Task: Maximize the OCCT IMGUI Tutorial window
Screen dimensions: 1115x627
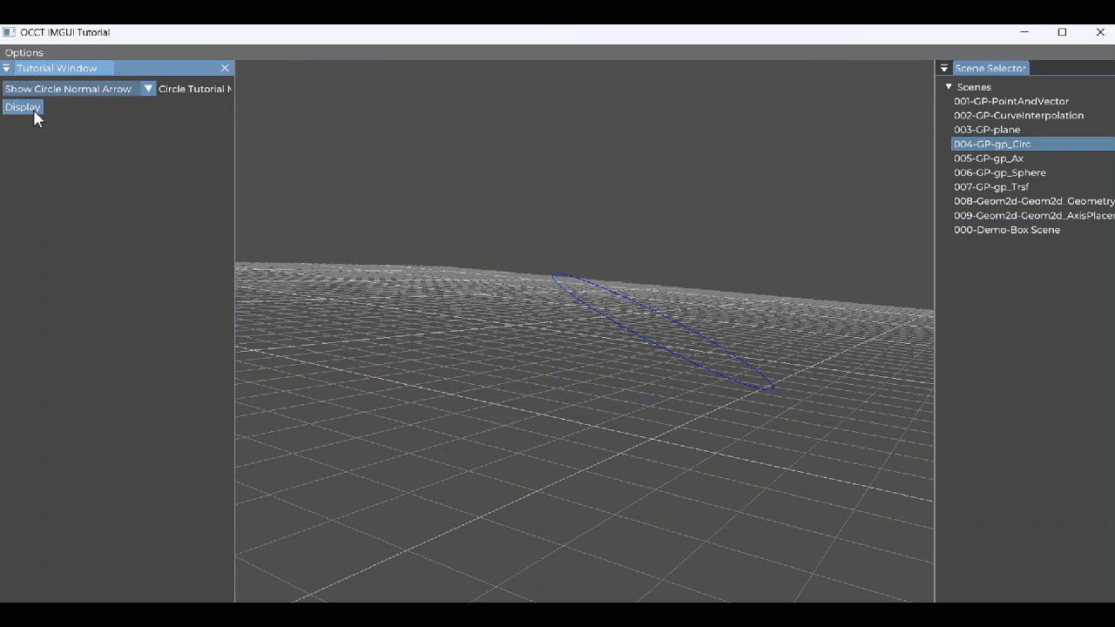Action: pos(1062,32)
